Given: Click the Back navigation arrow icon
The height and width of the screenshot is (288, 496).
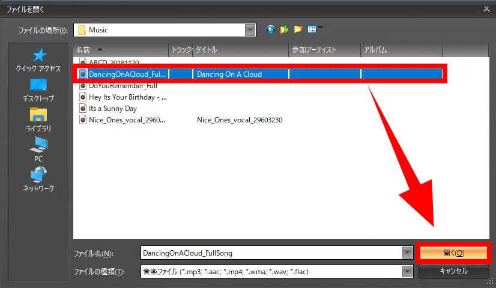Looking at the screenshot, I should (x=270, y=29).
